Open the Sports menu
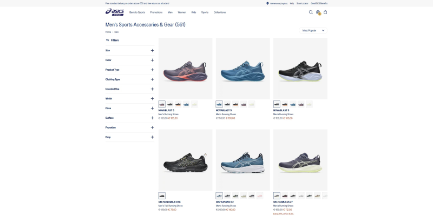Image resolution: width=433 pixels, height=216 pixels. click(x=205, y=12)
